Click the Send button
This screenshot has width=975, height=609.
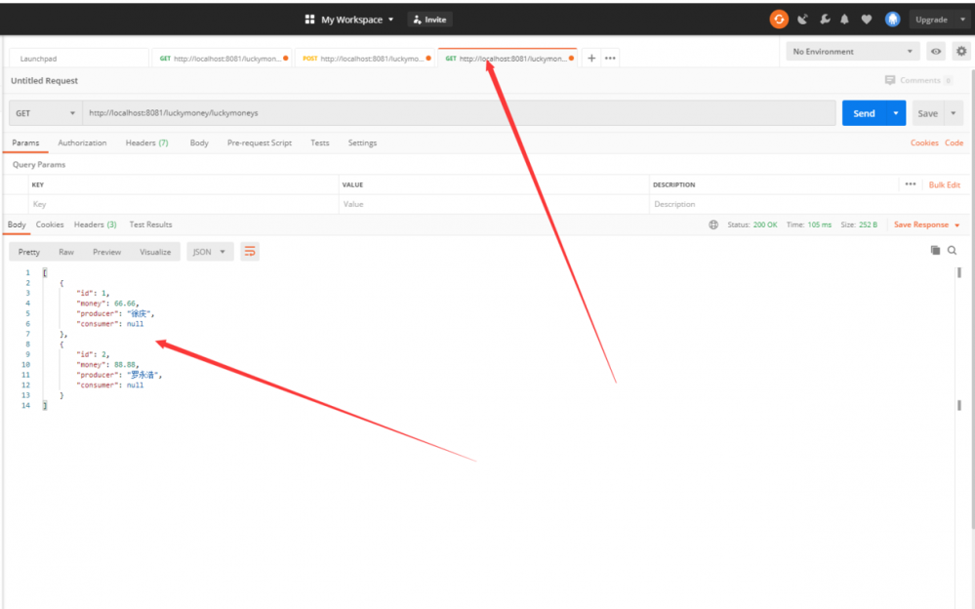click(x=865, y=112)
